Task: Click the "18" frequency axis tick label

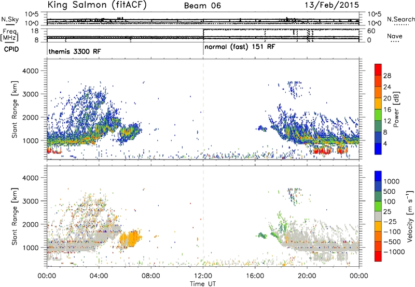Action: coord(35,31)
